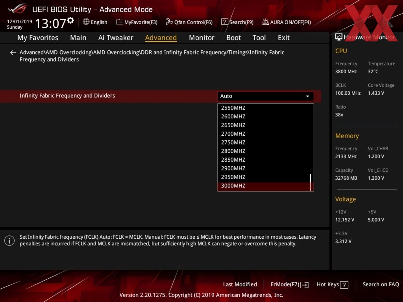Image resolution: width=403 pixels, height=302 pixels.
Task: Open Search(F9)
Action: click(x=237, y=22)
